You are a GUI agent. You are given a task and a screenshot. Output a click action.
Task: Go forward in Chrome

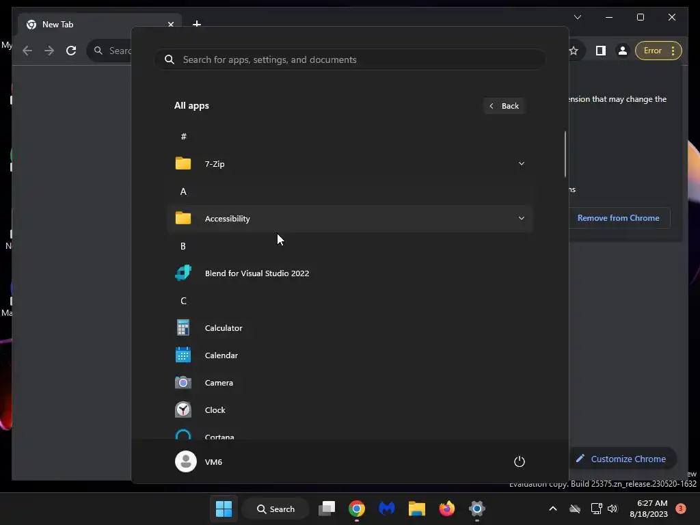(x=49, y=51)
